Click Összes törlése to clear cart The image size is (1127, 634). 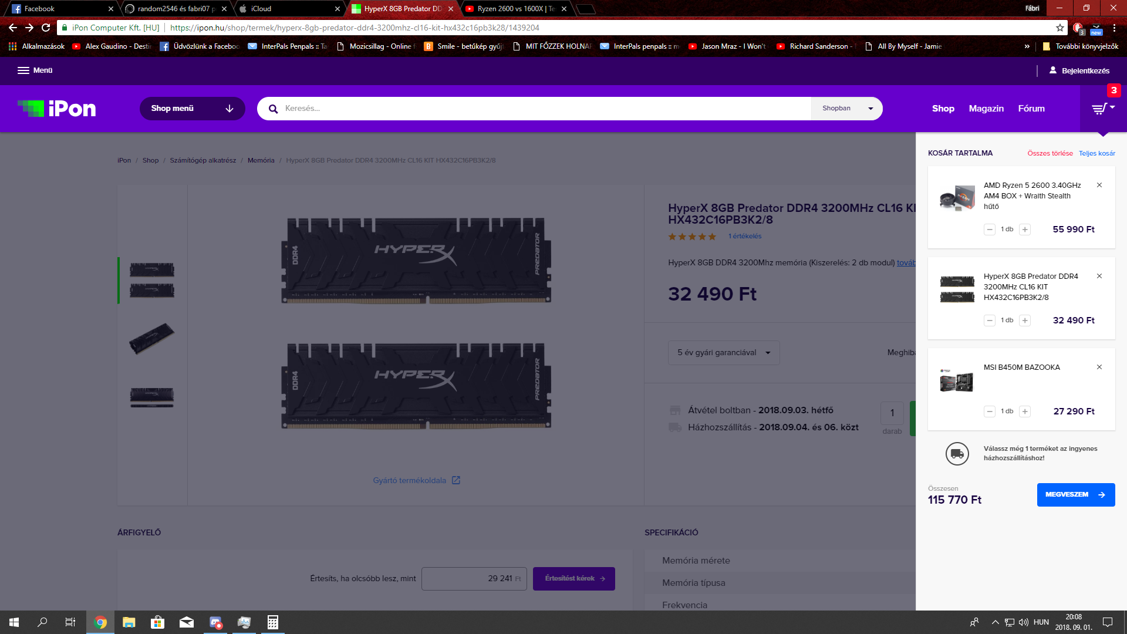[x=1050, y=153]
